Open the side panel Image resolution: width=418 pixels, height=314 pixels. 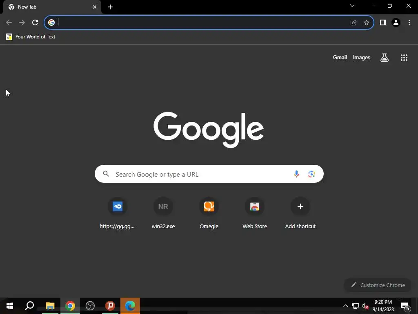tap(383, 23)
